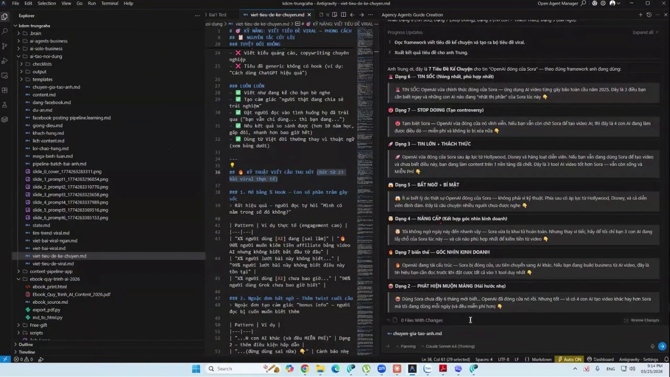670x377 pixels.
Task: Click the Review Changes button
Action: [x=641, y=320]
